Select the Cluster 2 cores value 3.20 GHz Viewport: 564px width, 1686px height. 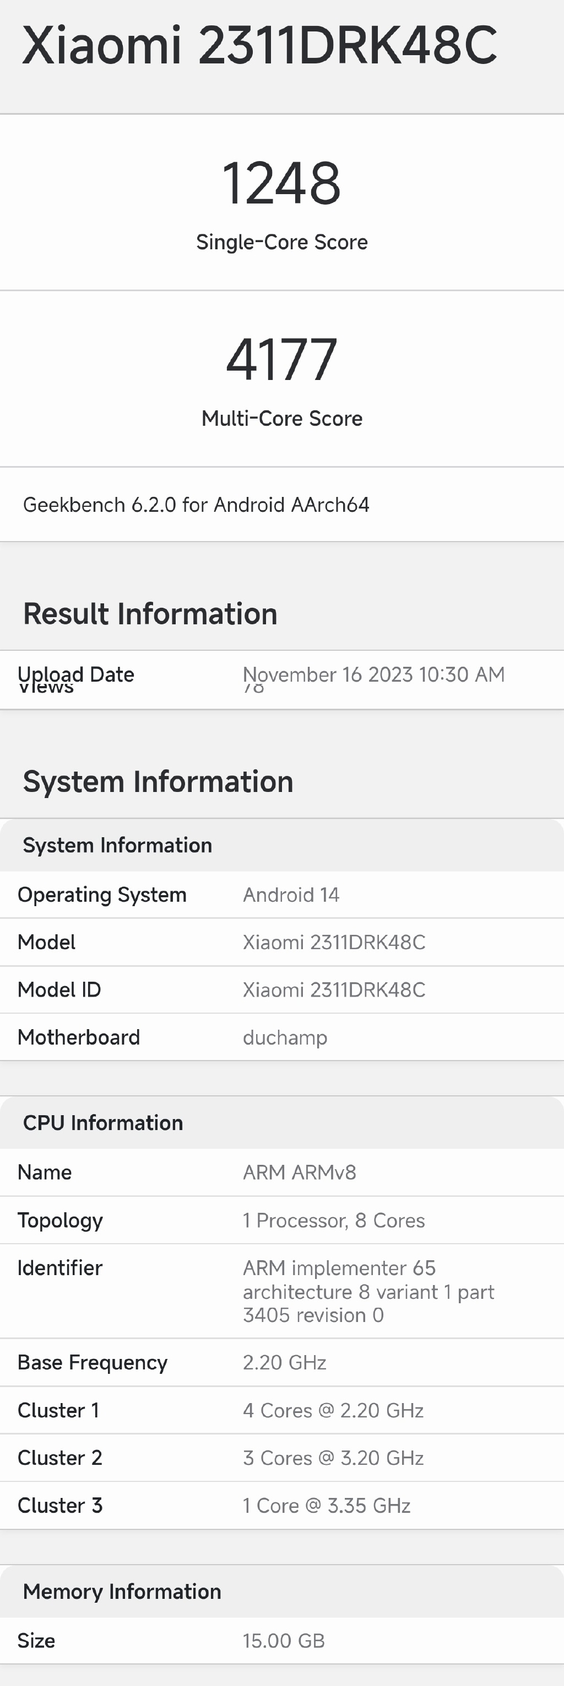333,1458
